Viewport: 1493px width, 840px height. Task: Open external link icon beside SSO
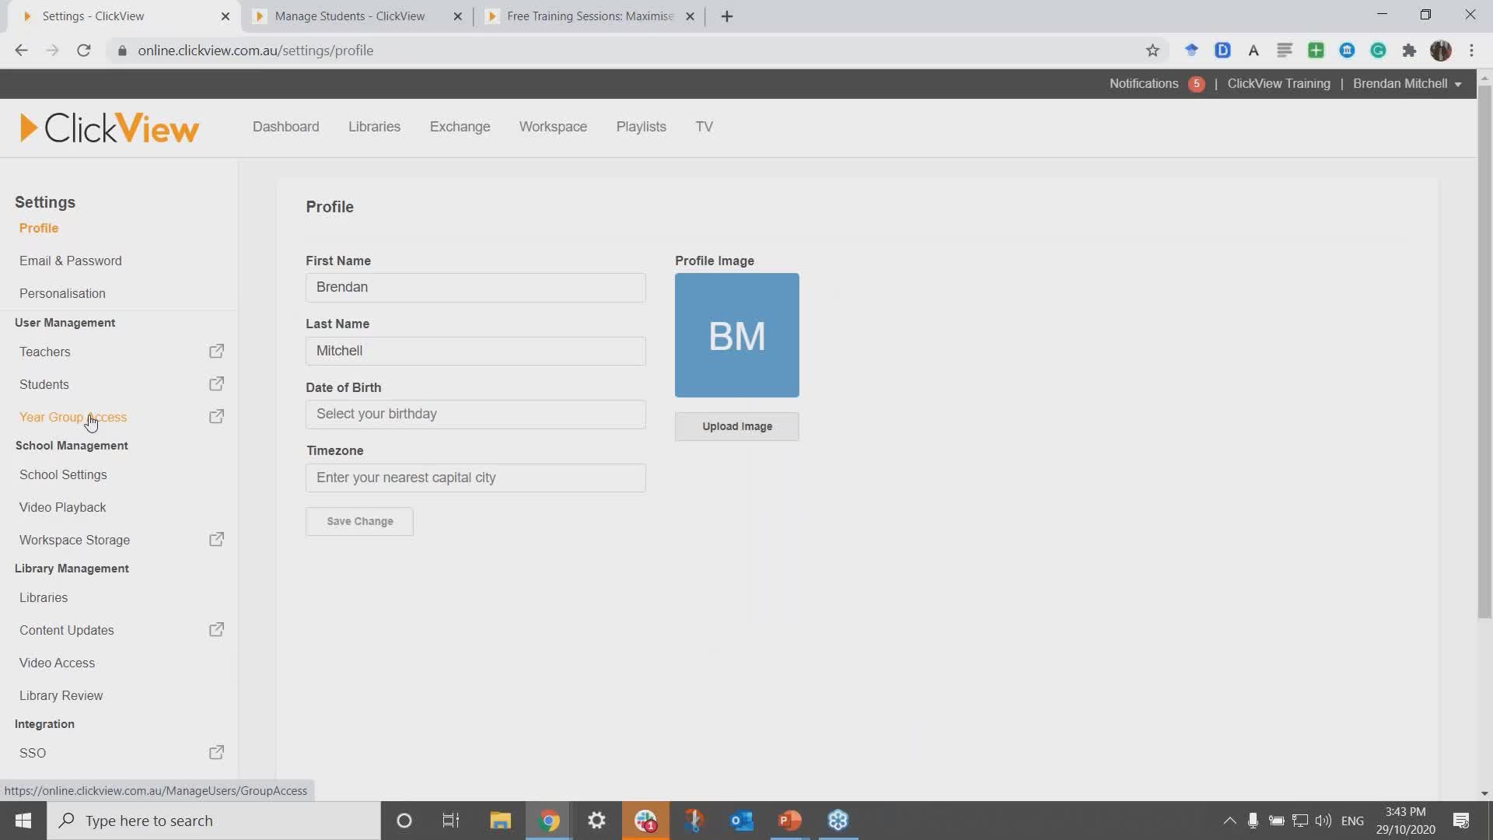click(217, 753)
